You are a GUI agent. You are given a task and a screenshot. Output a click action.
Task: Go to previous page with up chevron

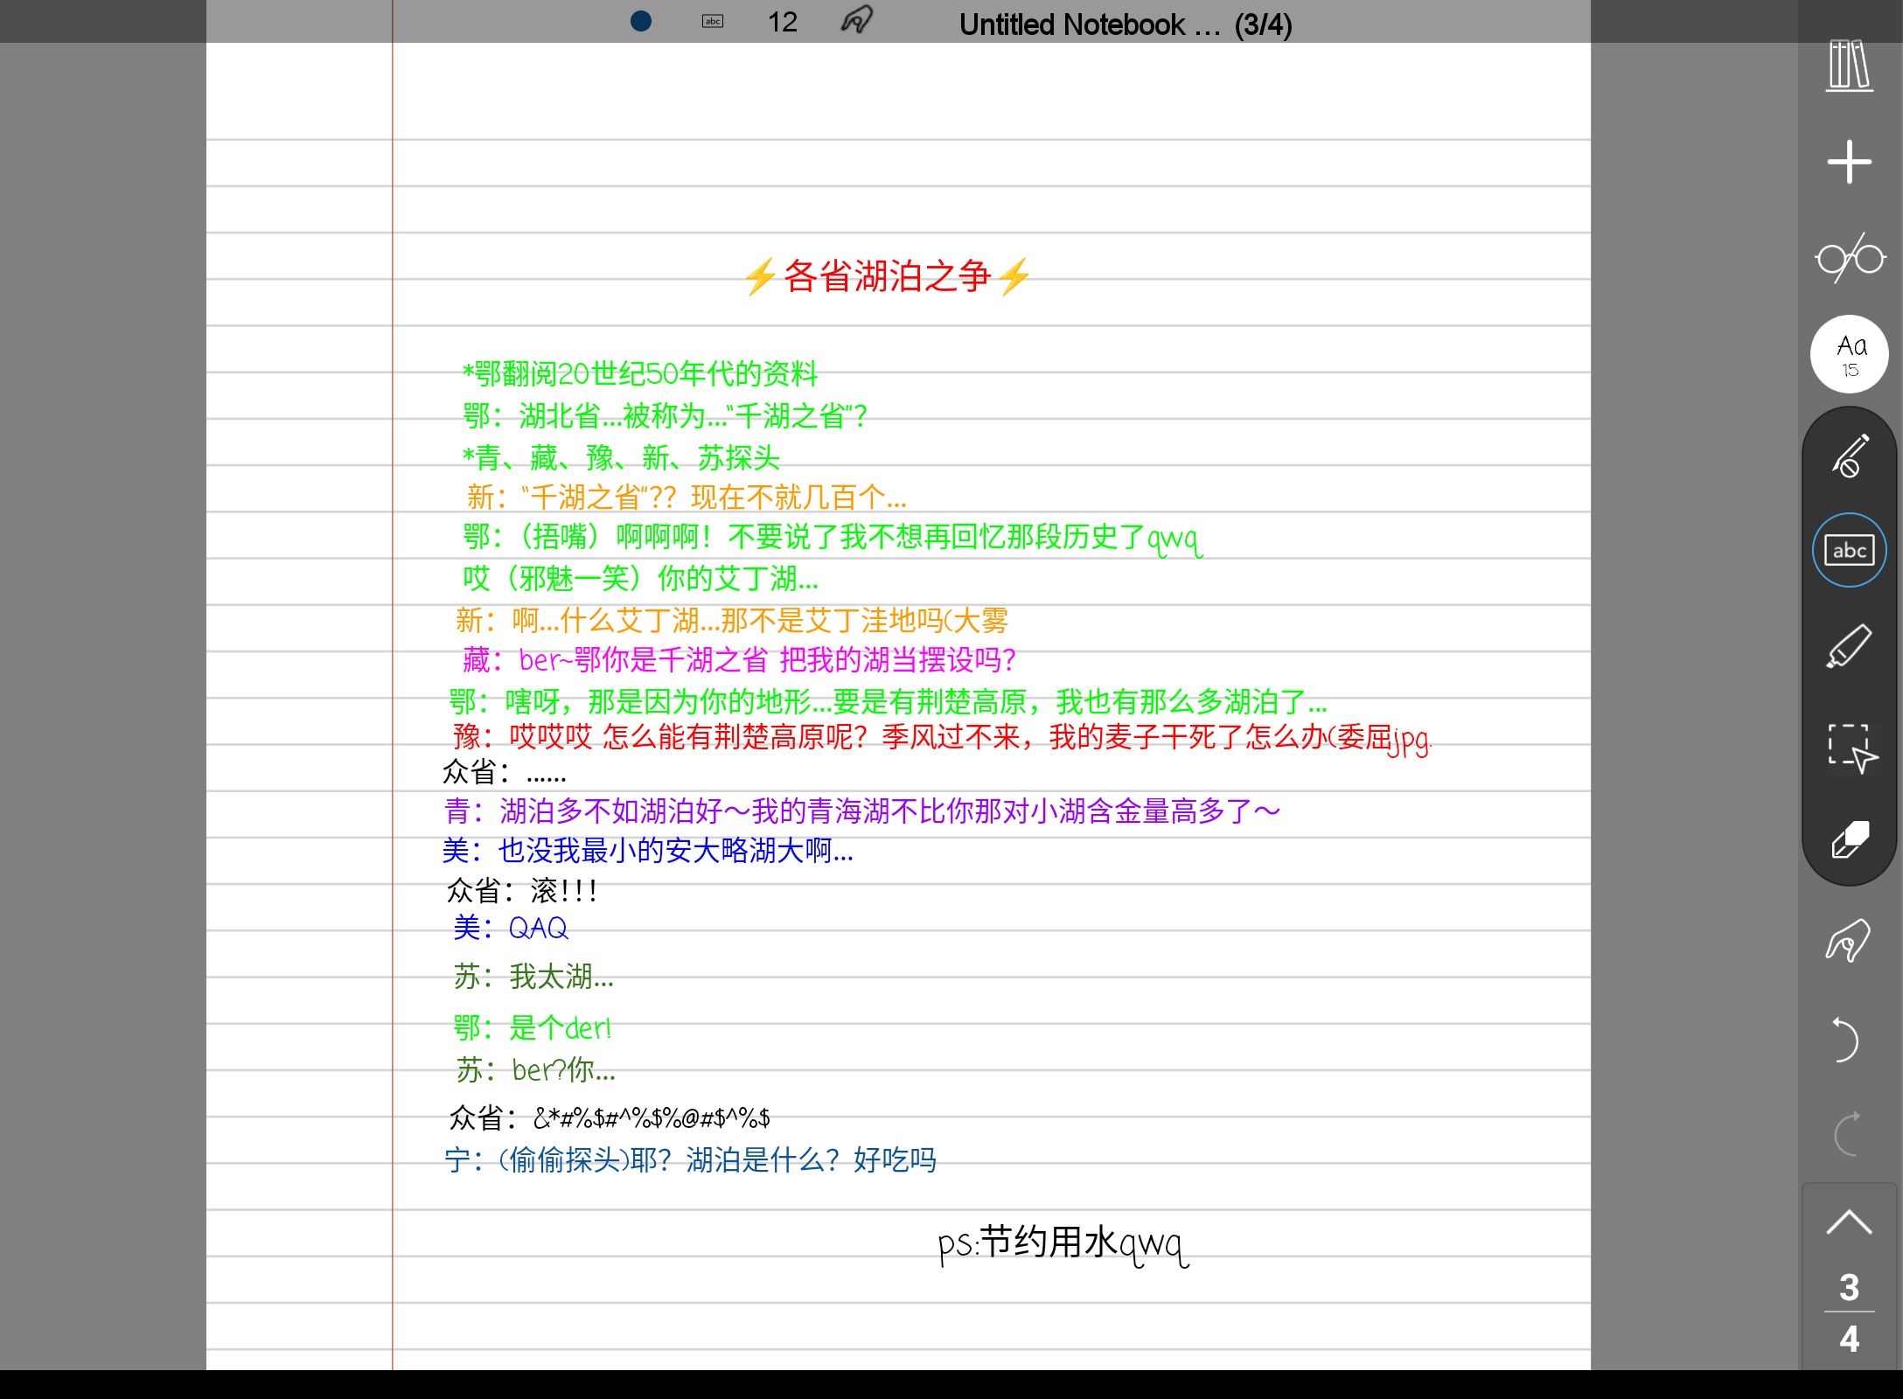point(1849,1222)
